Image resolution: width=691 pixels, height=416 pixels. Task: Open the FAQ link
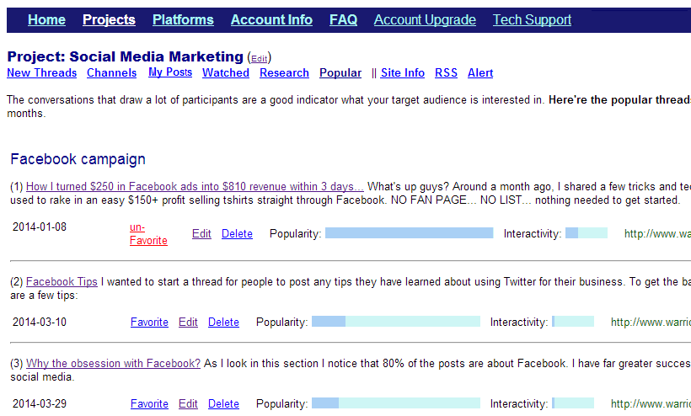[x=343, y=20]
